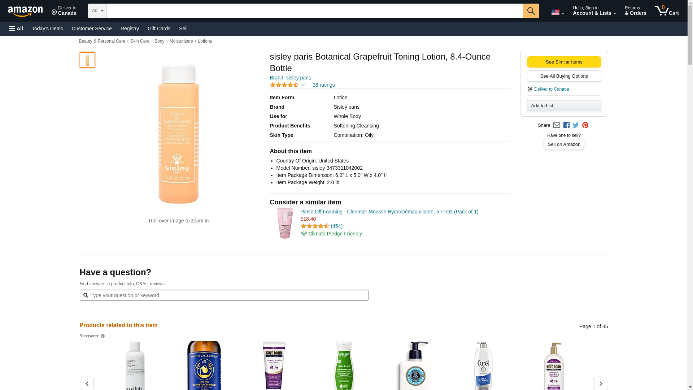Share the product on Facebook
693x390 pixels.
566,125
